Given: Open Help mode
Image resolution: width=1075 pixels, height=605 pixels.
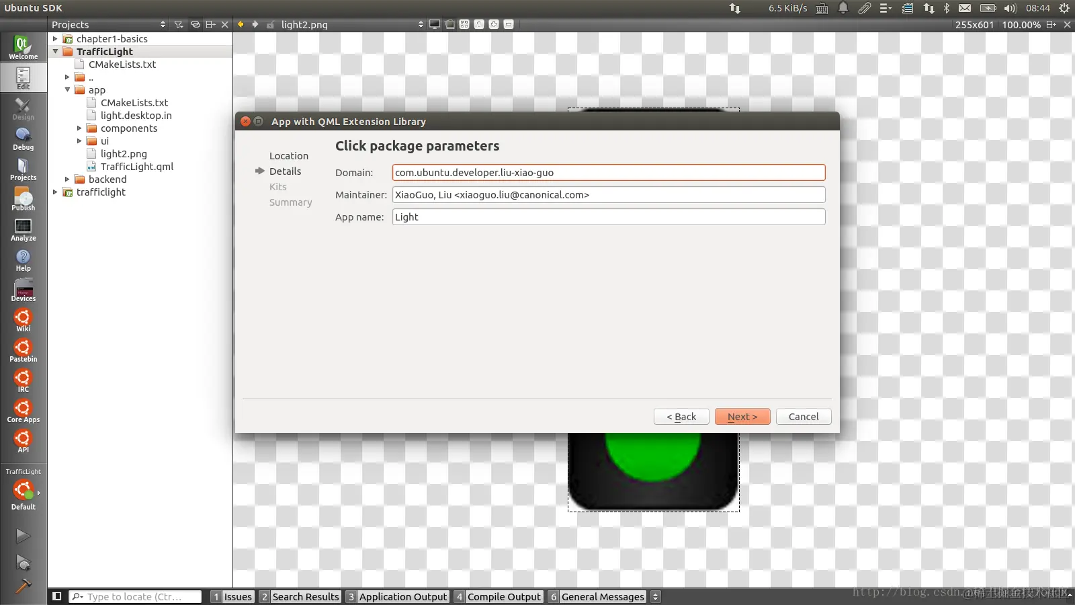Looking at the screenshot, I should pos(23,259).
